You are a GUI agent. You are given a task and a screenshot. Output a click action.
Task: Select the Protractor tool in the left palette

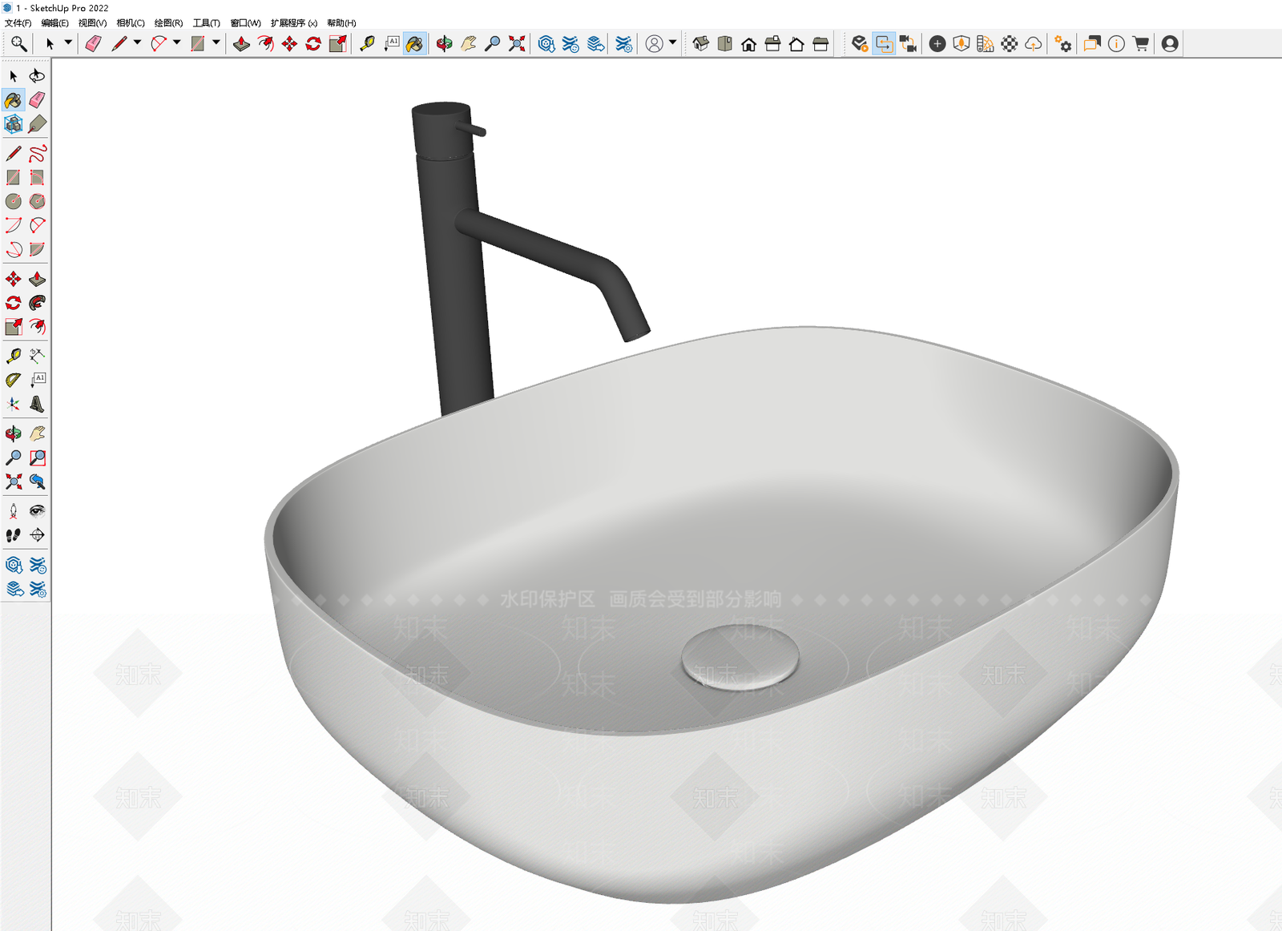(x=14, y=380)
